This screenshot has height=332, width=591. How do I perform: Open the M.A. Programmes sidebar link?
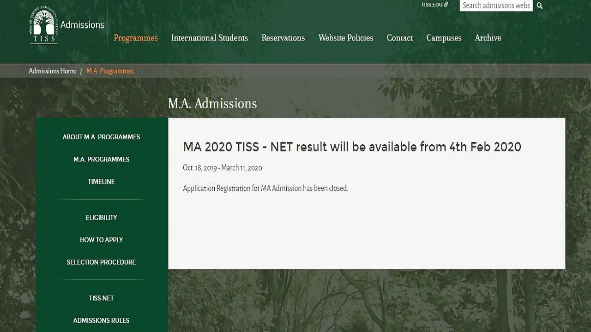click(x=101, y=159)
